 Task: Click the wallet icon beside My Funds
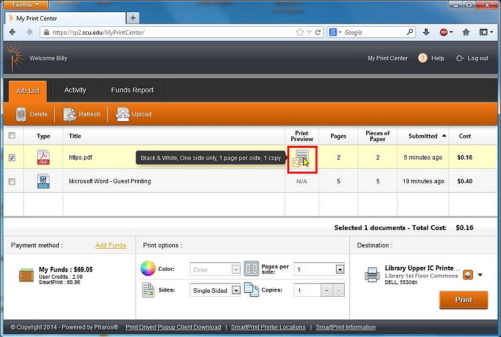(26, 275)
